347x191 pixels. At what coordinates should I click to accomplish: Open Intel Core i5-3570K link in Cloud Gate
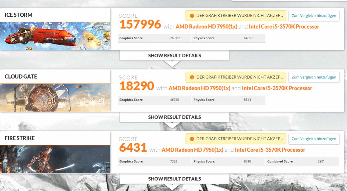277,88
